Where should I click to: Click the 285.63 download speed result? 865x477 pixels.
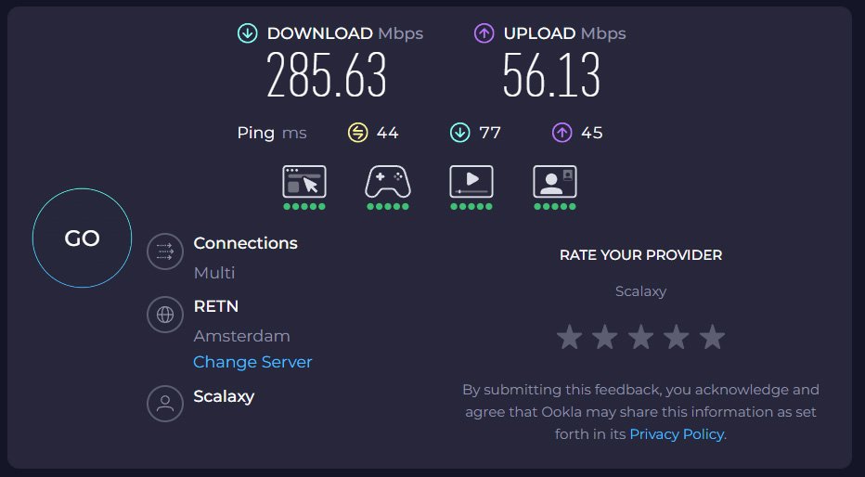[x=327, y=76]
